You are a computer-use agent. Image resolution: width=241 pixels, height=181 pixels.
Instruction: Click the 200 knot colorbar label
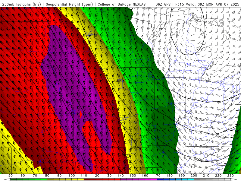coord(194,176)
